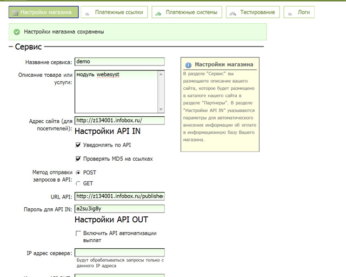
Task: Click the IP адрес сервера field
Action: (x=119, y=253)
